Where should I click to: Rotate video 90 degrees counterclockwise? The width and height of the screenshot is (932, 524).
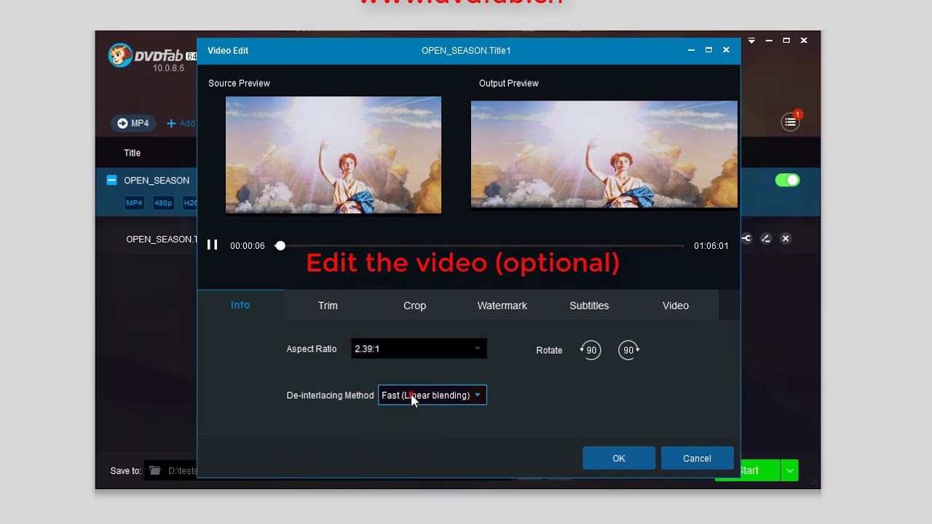590,350
